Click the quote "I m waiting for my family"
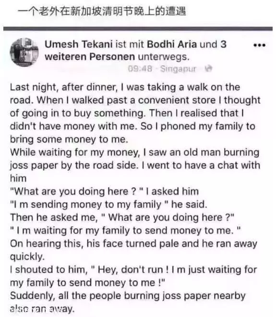Viewport: 276px width, 317px height. [x=125, y=230]
